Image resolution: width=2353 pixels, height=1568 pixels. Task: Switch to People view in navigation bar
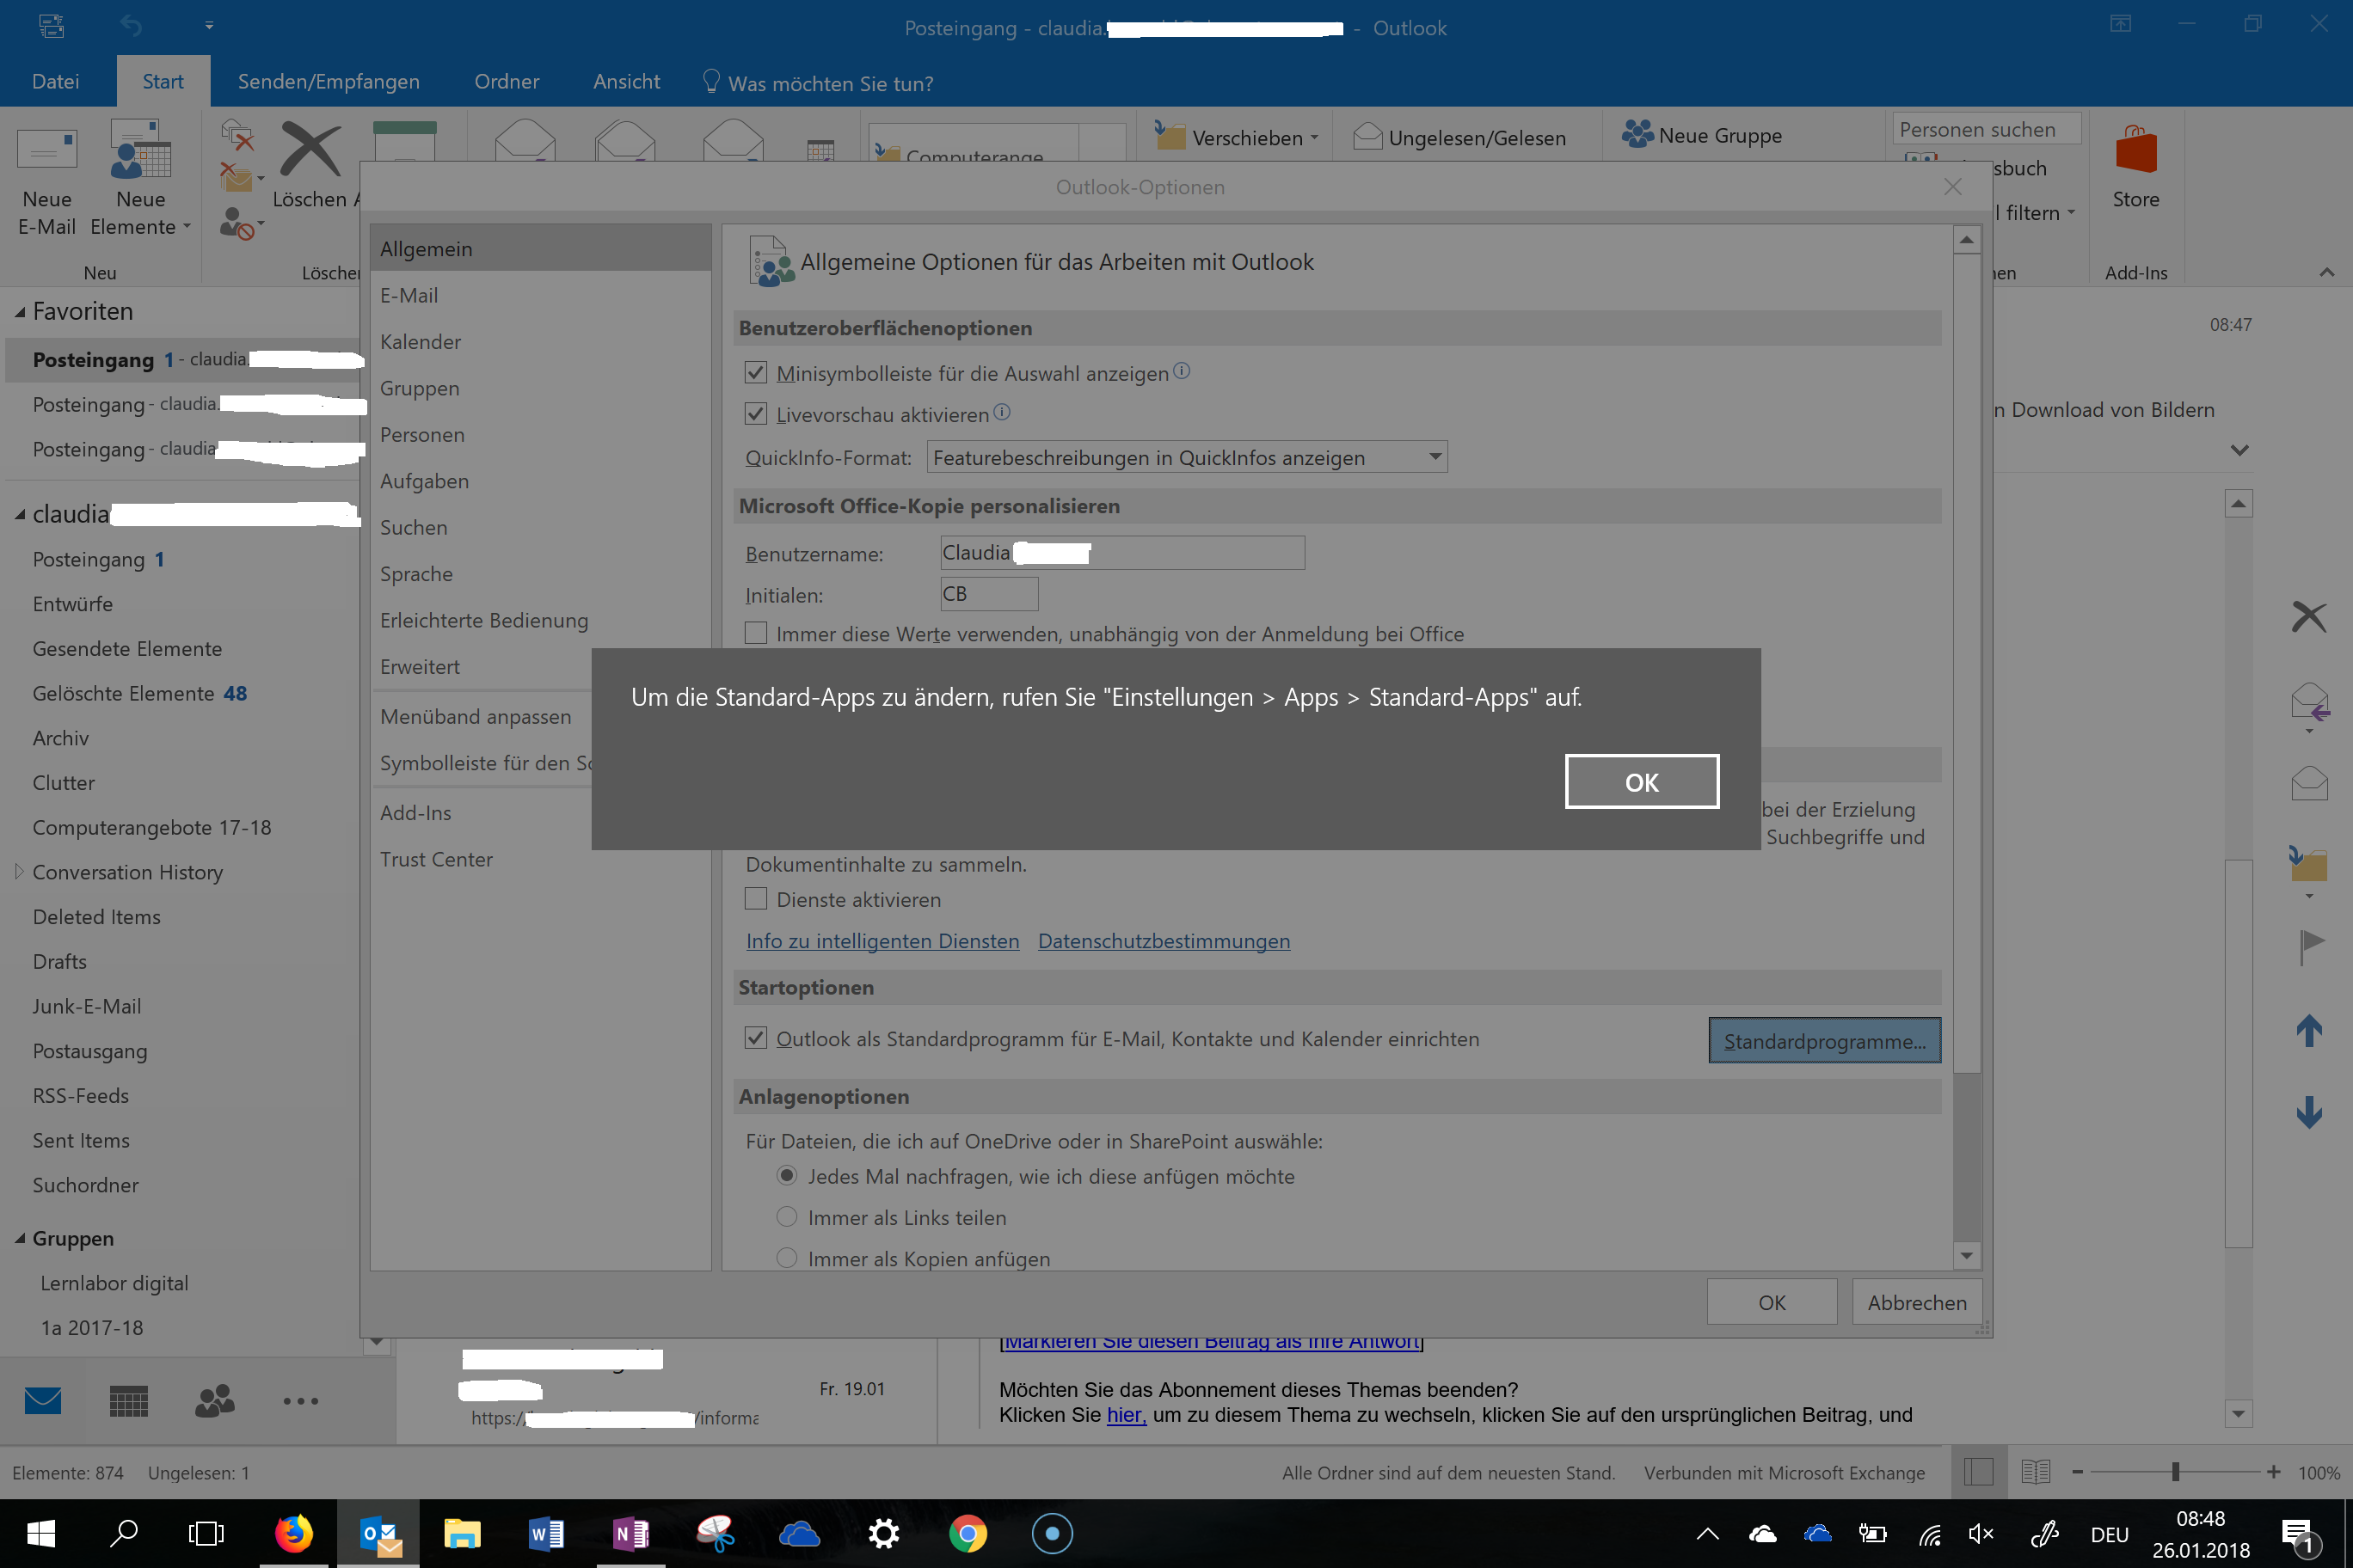point(214,1401)
